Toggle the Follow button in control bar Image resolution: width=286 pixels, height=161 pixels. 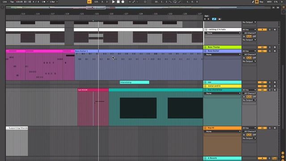89,2
